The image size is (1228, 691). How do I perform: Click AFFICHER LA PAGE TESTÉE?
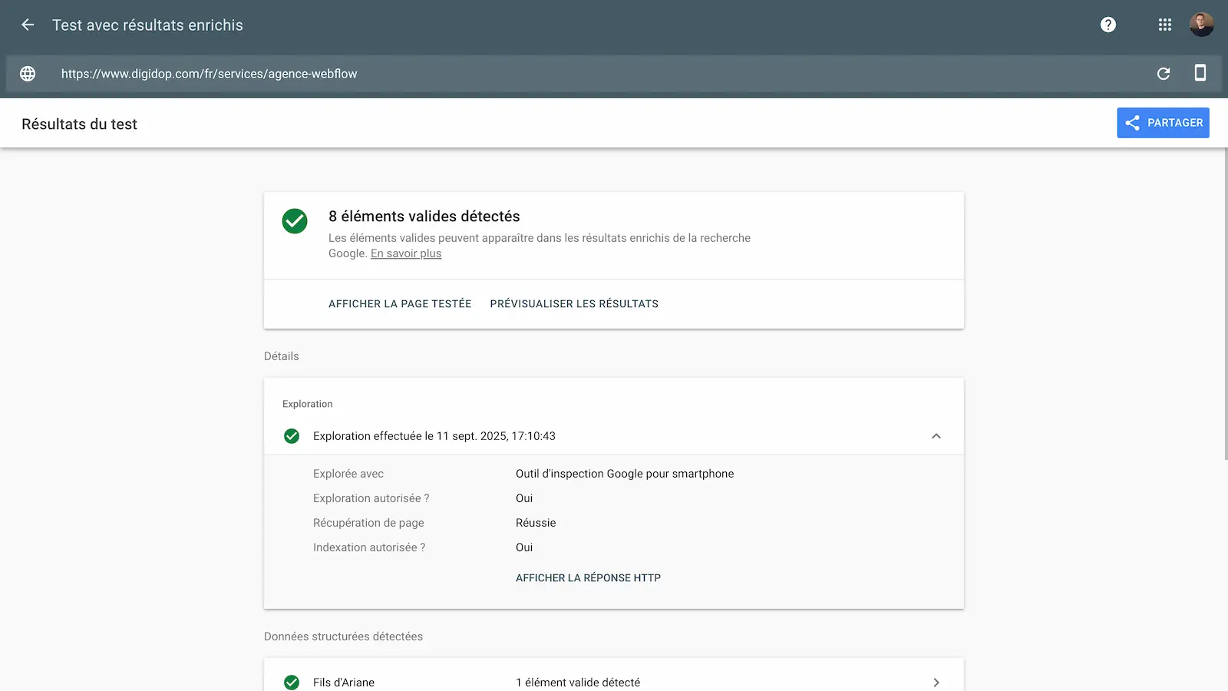(400, 304)
